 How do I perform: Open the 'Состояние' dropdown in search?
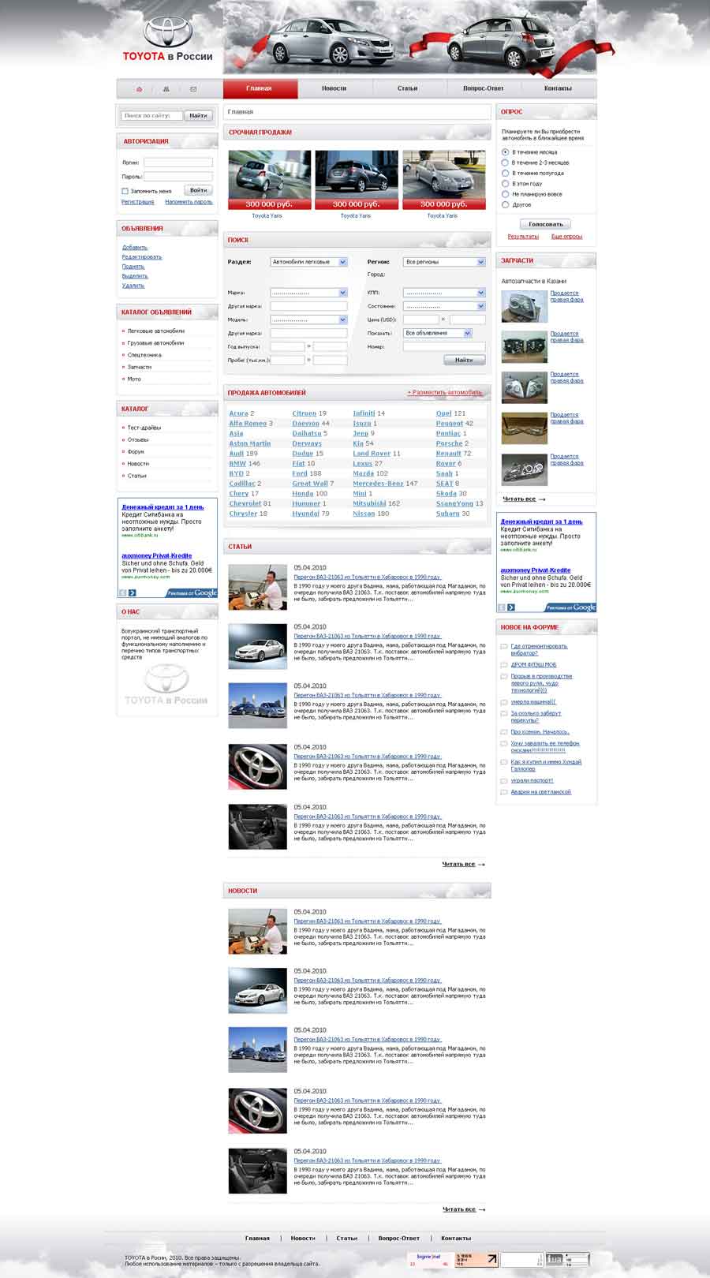pyautogui.click(x=444, y=306)
